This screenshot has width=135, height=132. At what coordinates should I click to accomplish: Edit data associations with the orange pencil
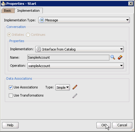(x=75, y=87)
